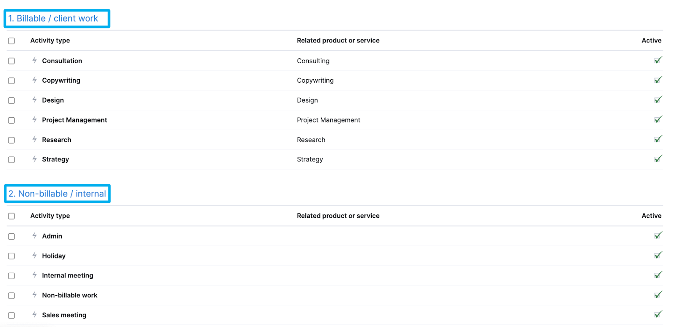Click the active checkmark for Research row
Image resolution: width=674 pixels, height=327 pixels.
(x=658, y=139)
